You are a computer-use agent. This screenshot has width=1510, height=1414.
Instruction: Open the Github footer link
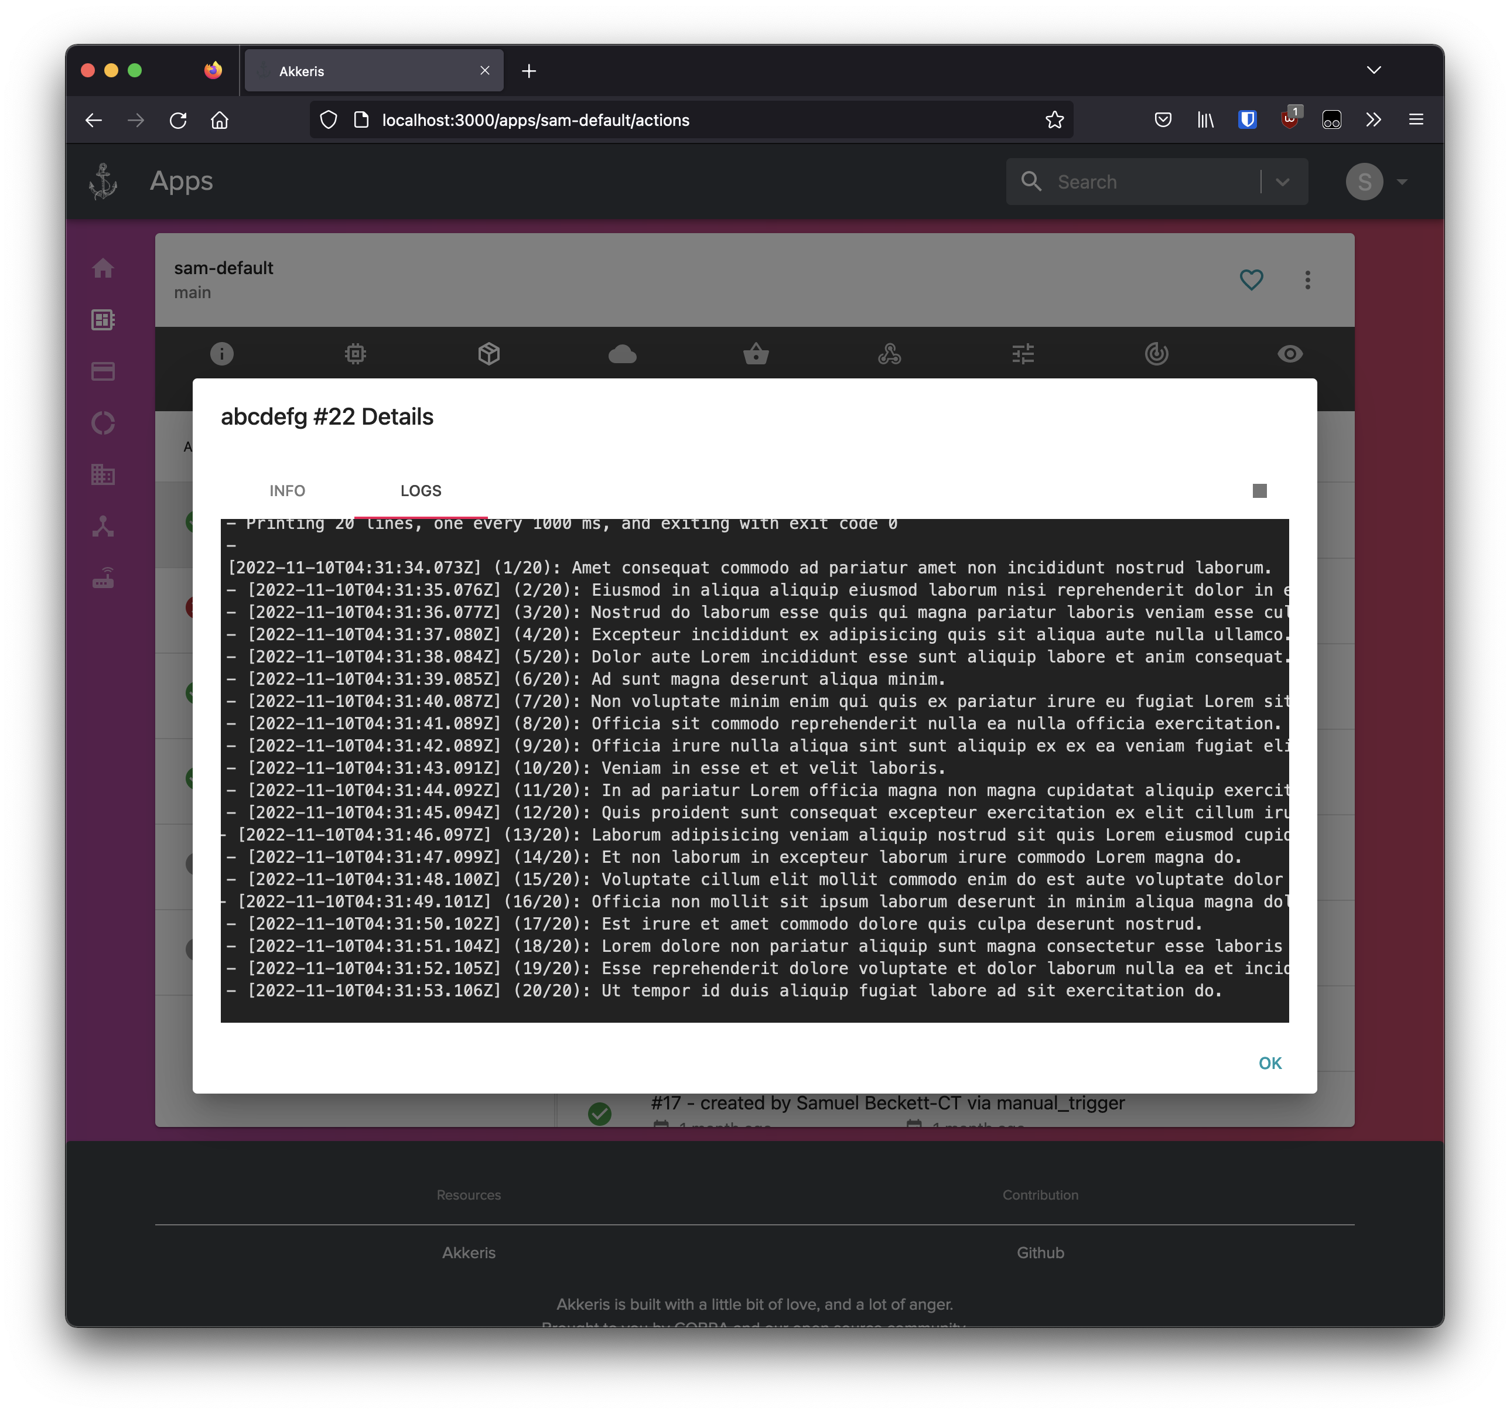click(x=1040, y=1253)
